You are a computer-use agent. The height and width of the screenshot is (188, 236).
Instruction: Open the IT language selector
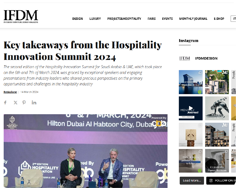coord(233,19)
